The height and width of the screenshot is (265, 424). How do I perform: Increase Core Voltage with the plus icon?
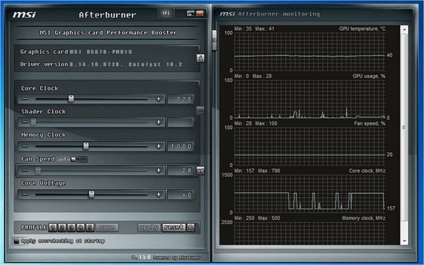(158, 194)
